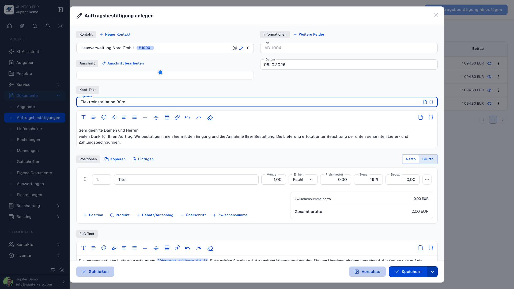
Task: Click position Titel input field
Action: coord(186,180)
